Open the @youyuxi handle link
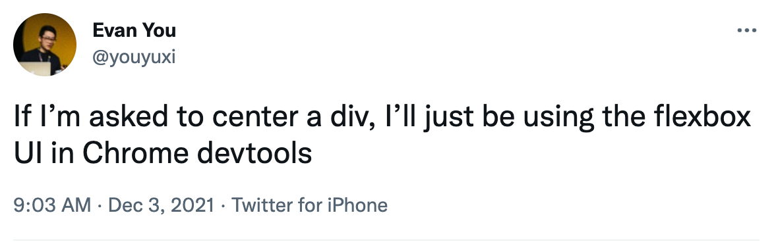This screenshot has width=774, height=242. (134, 57)
